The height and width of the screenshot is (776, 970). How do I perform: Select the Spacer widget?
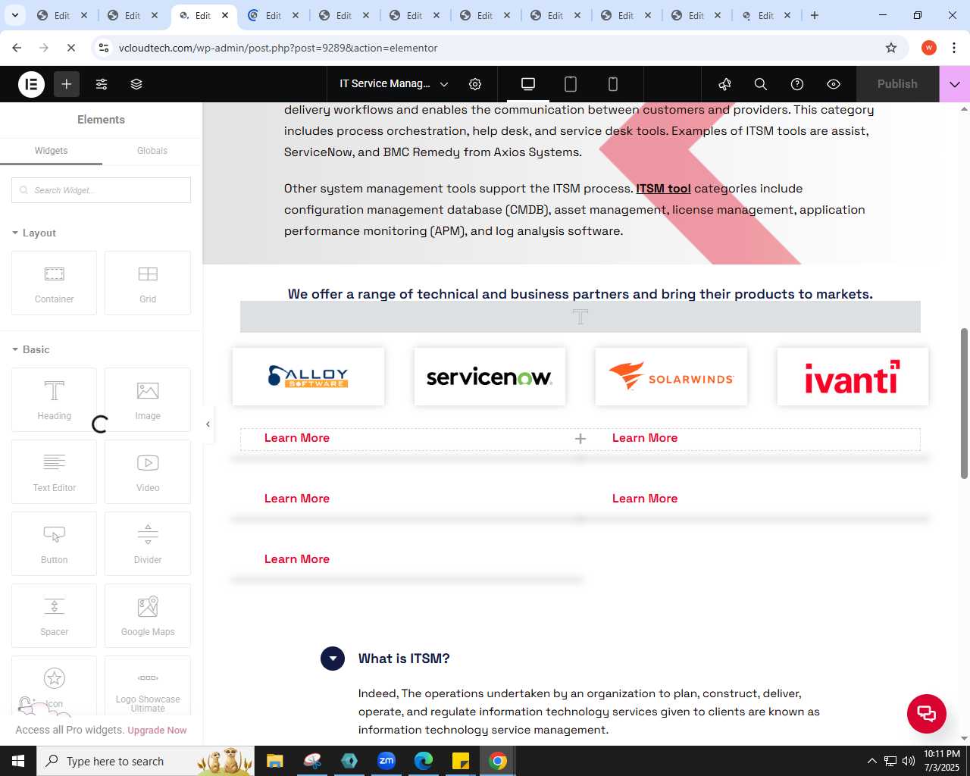coord(54,615)
